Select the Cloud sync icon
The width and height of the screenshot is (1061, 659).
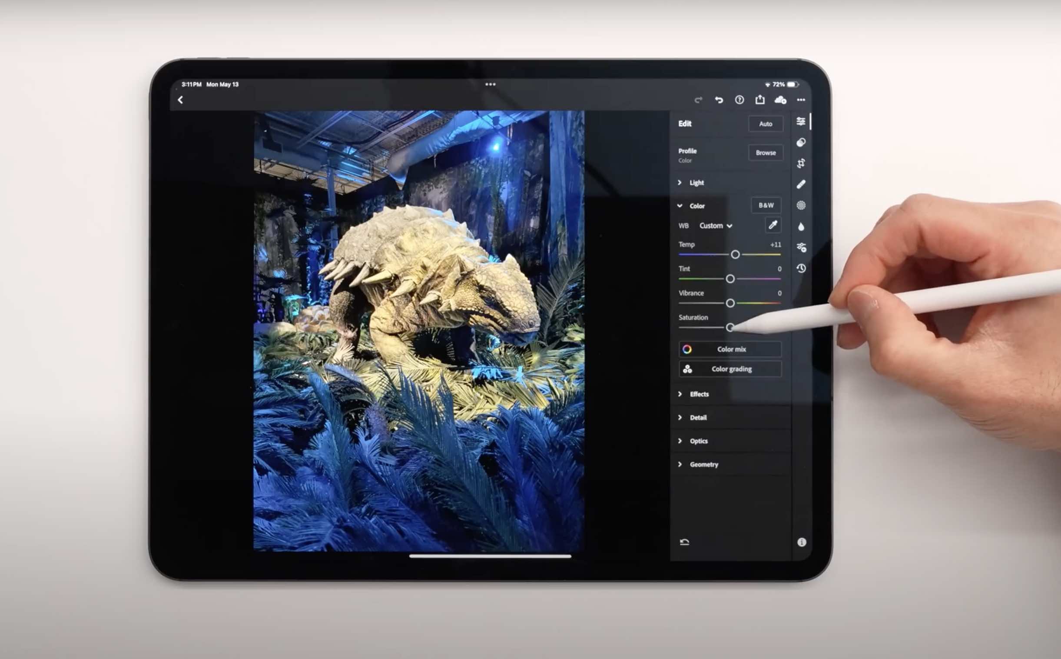(x=780, y=100)
